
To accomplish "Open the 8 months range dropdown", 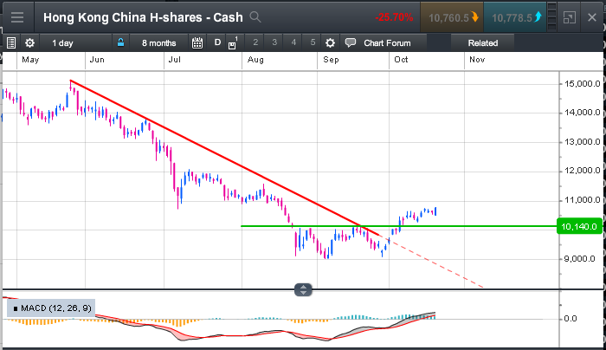I will [x=158, y=43].
